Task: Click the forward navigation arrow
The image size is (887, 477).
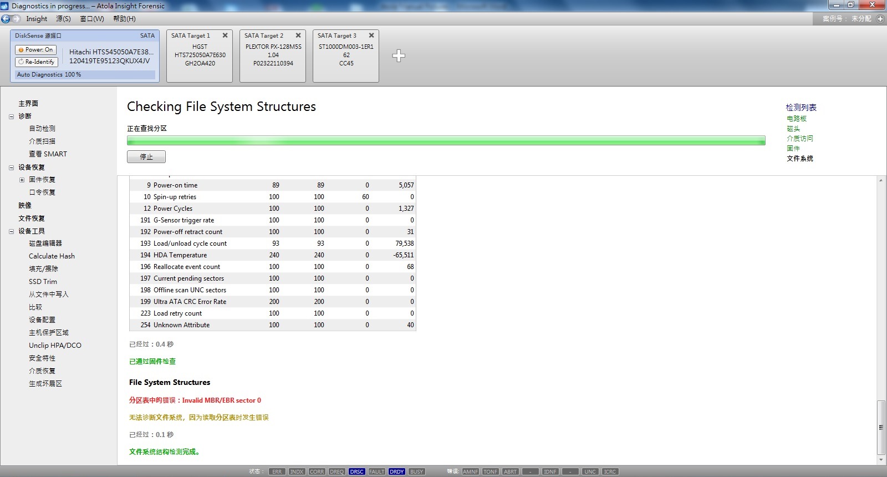Action: [16, 19]
